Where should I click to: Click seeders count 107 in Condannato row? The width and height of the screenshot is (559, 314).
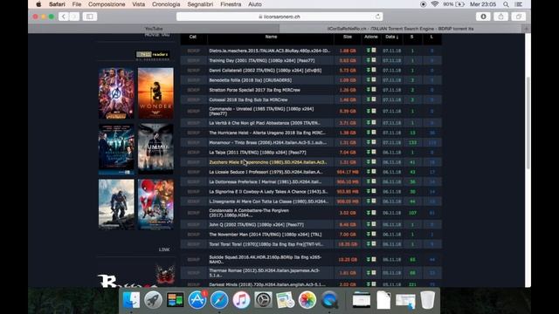pos(412,213)
